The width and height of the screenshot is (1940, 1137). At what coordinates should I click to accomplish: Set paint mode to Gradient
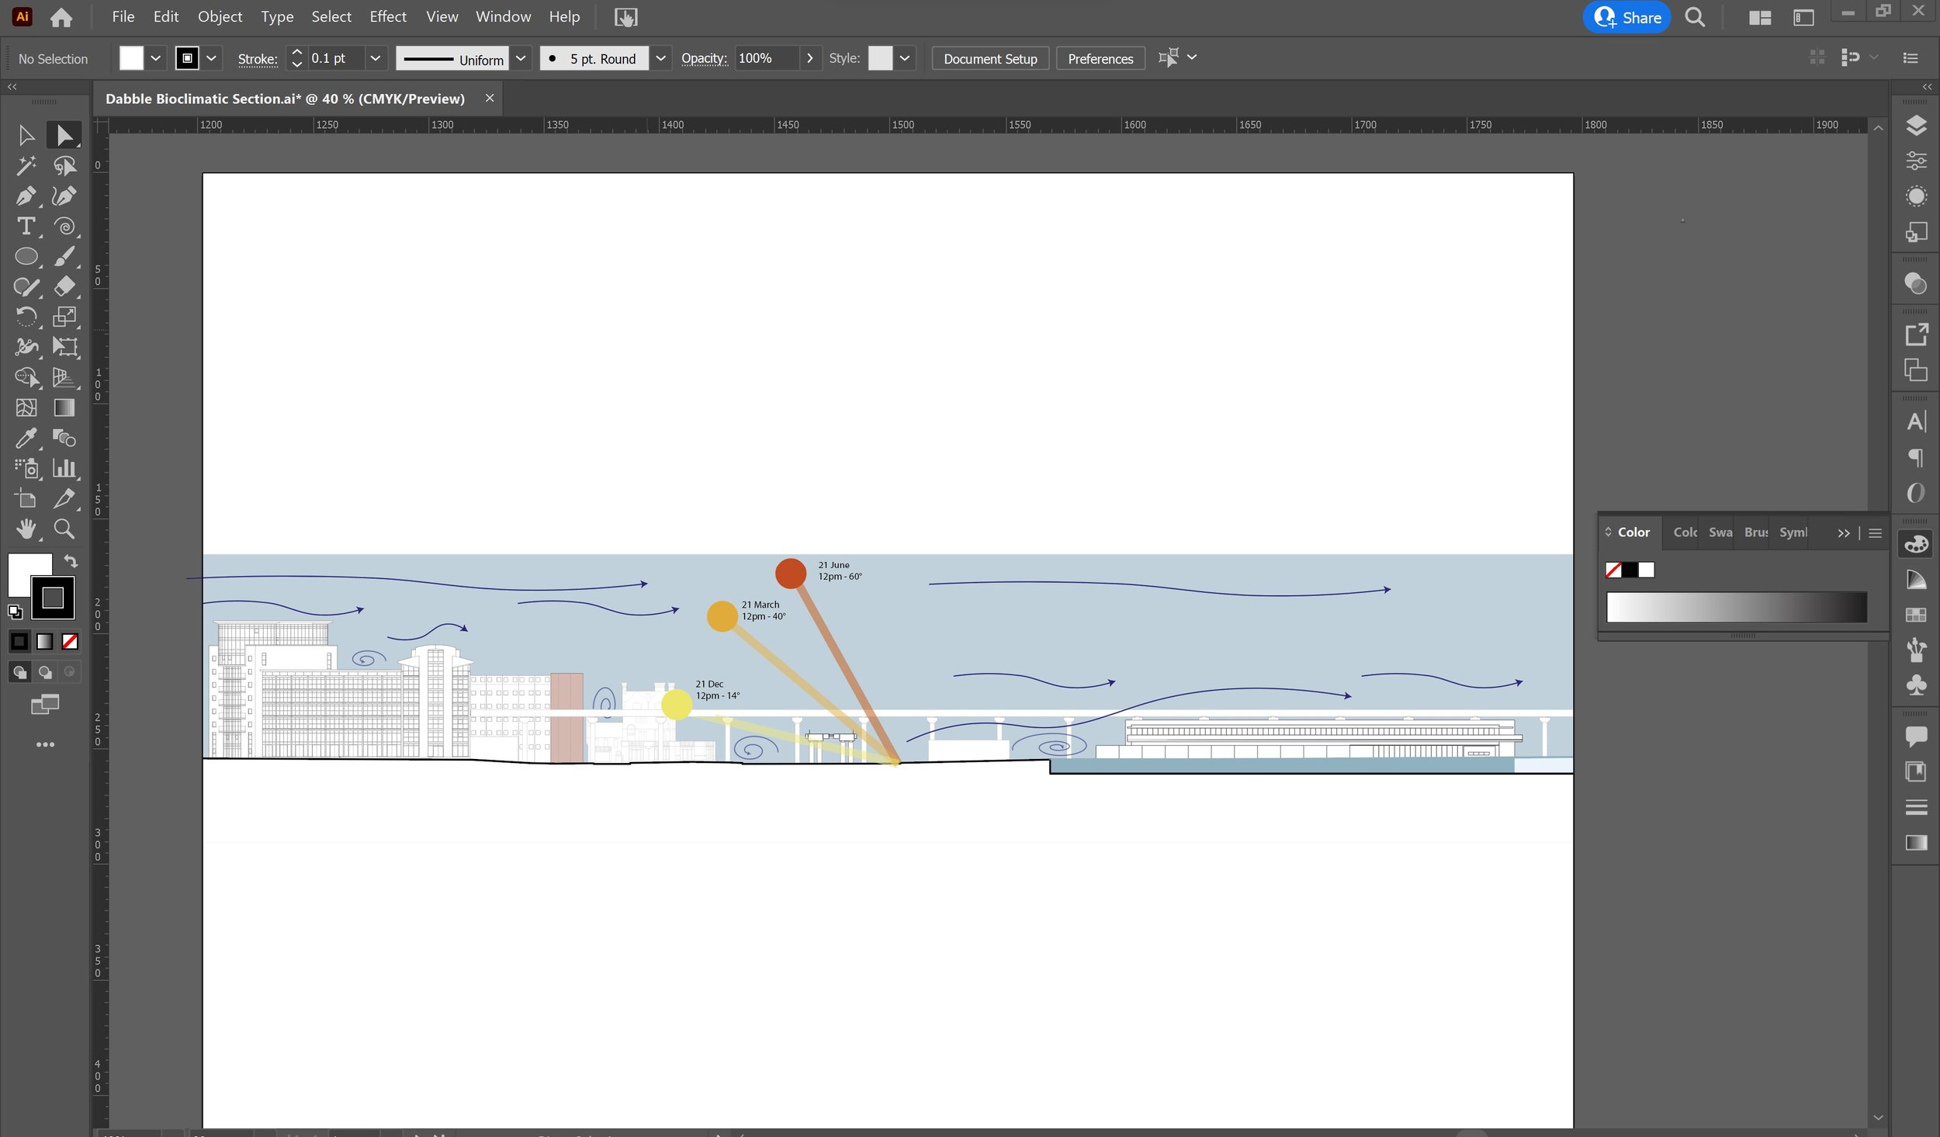click(x=45, y=641)
